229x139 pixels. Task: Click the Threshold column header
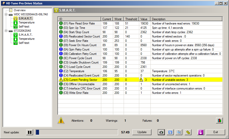pos(131,19)
